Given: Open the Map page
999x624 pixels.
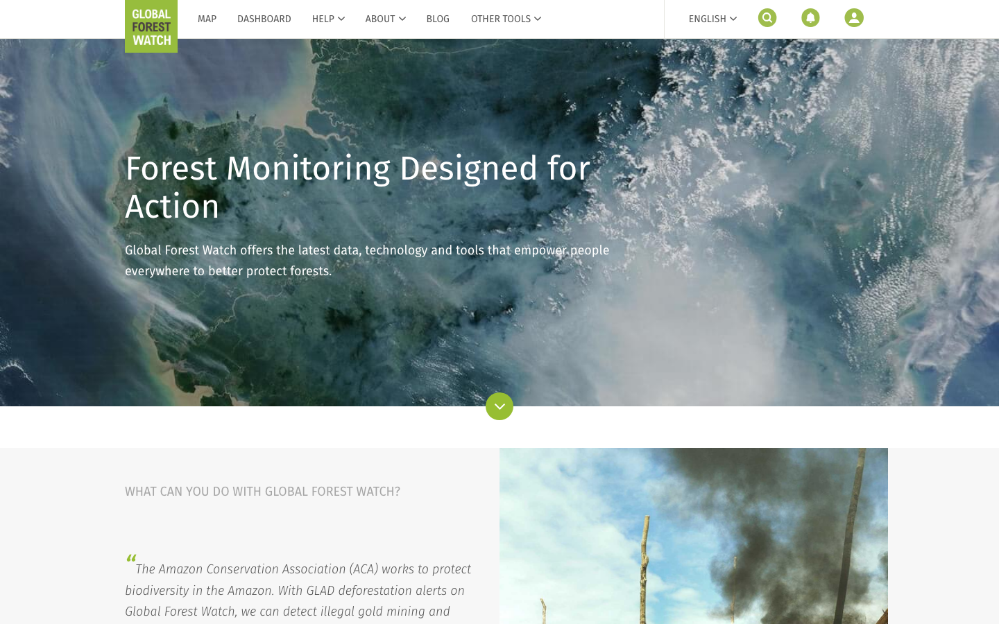Looking at the screenshot, I should click(207, 19).
